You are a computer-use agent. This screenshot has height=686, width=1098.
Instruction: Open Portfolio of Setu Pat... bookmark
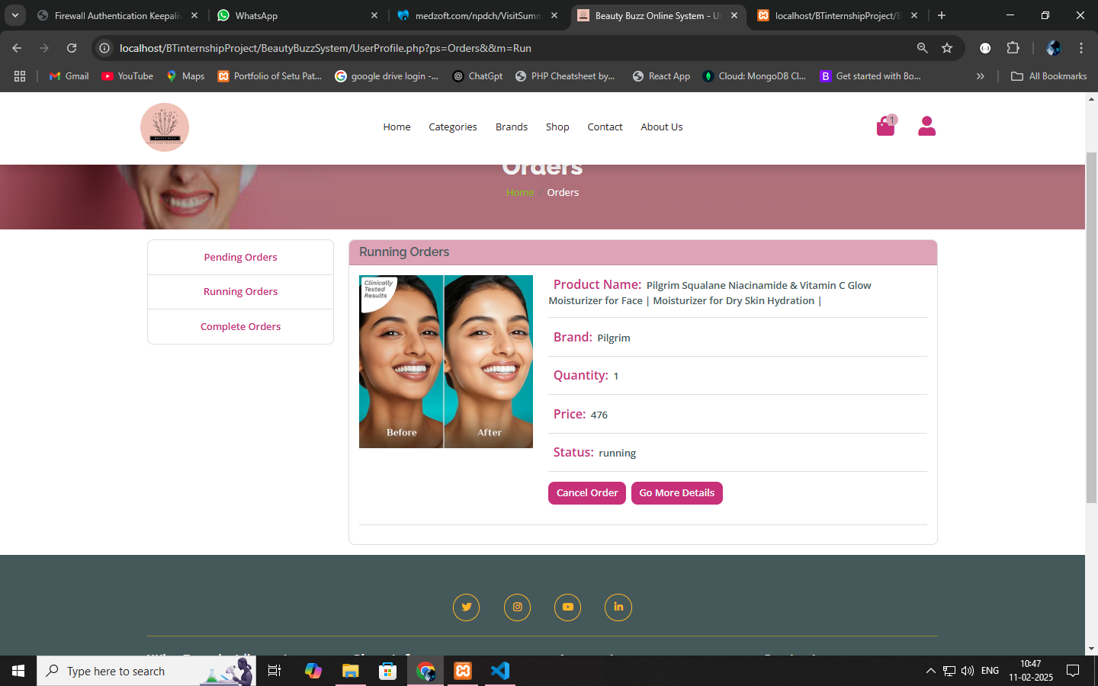coord(270,76)
